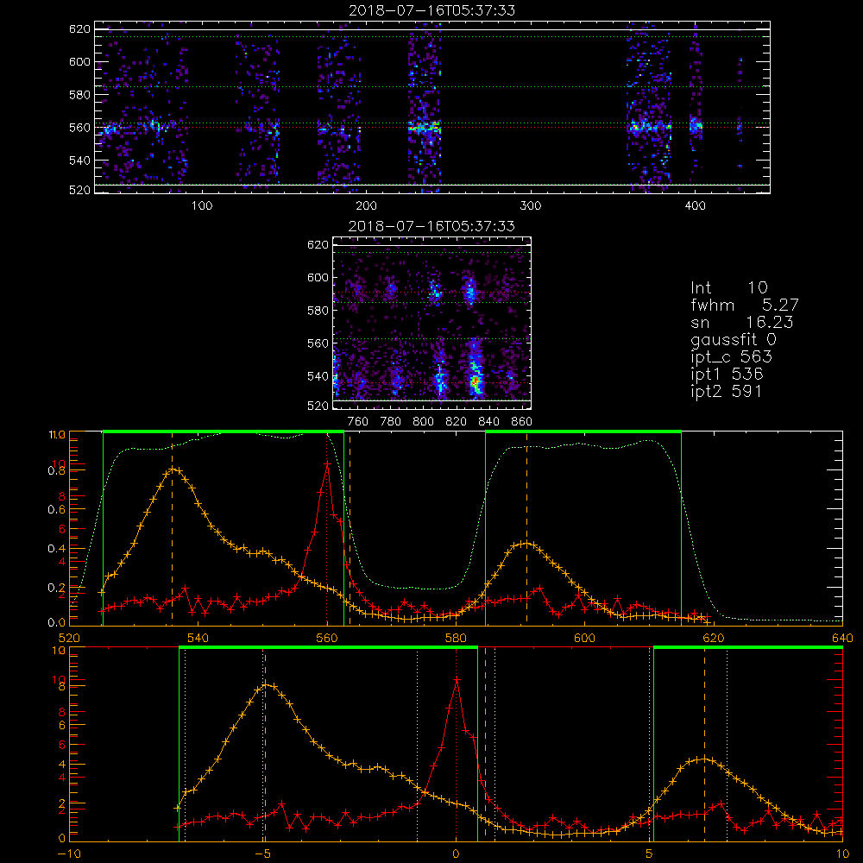The width and height of the screenshot is (863, 863).
Task: Select the 'gaussfit 0' readout line
Action: 734,339
